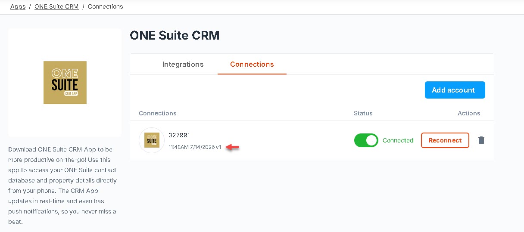Viewport: 524px width, 232px height.
Task: Click the green Connected status label
Action: coord(398,140)
